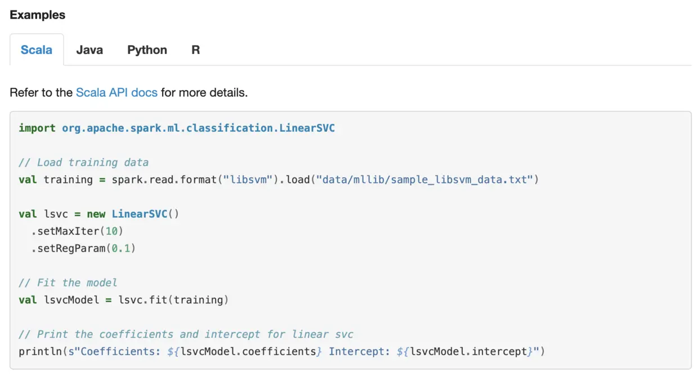Click the LinearSVC() constructor name
Screen dimensions: 698x376
[x=138, y=214]
